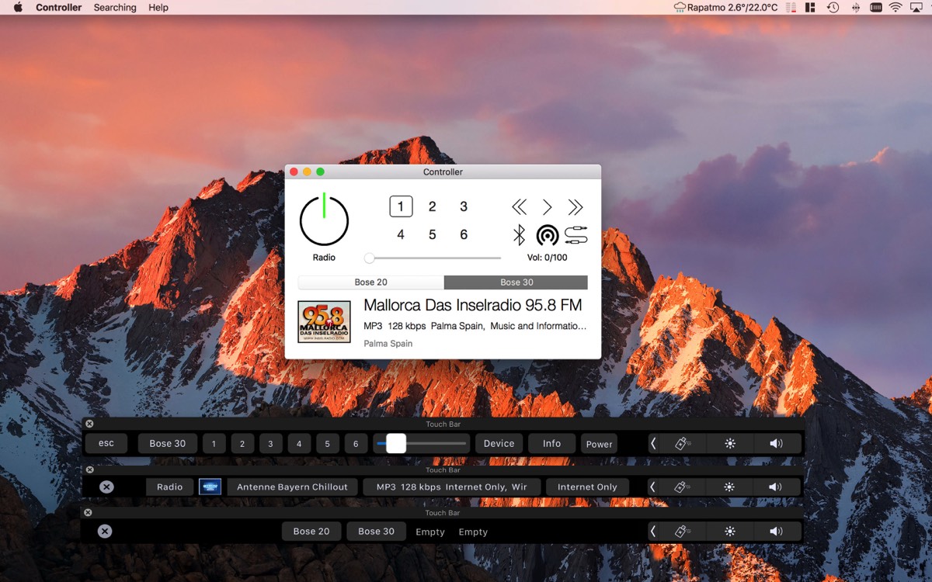Select preset 4 in the Controller window
Image resolution: width=932 pixels, height=582 pixels.
point(401,234)
